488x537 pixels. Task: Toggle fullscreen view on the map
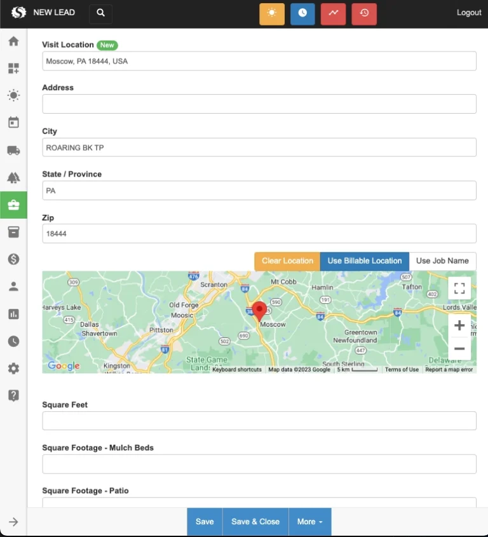pos(459,288)
